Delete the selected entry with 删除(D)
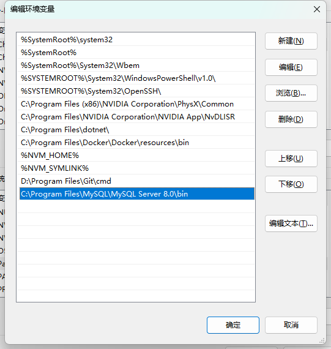The height and width of the screenshot is (349, 331). pyautogui.click(x=291, y=119)
